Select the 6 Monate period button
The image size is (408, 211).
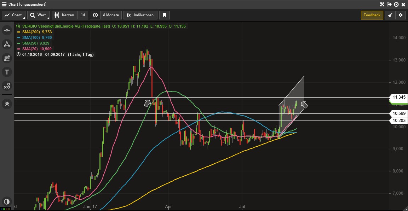[111, 15]
